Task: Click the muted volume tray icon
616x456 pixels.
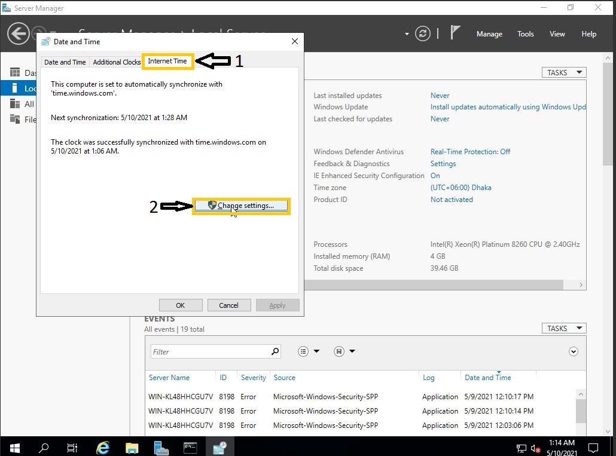Action: click(535, 448)
